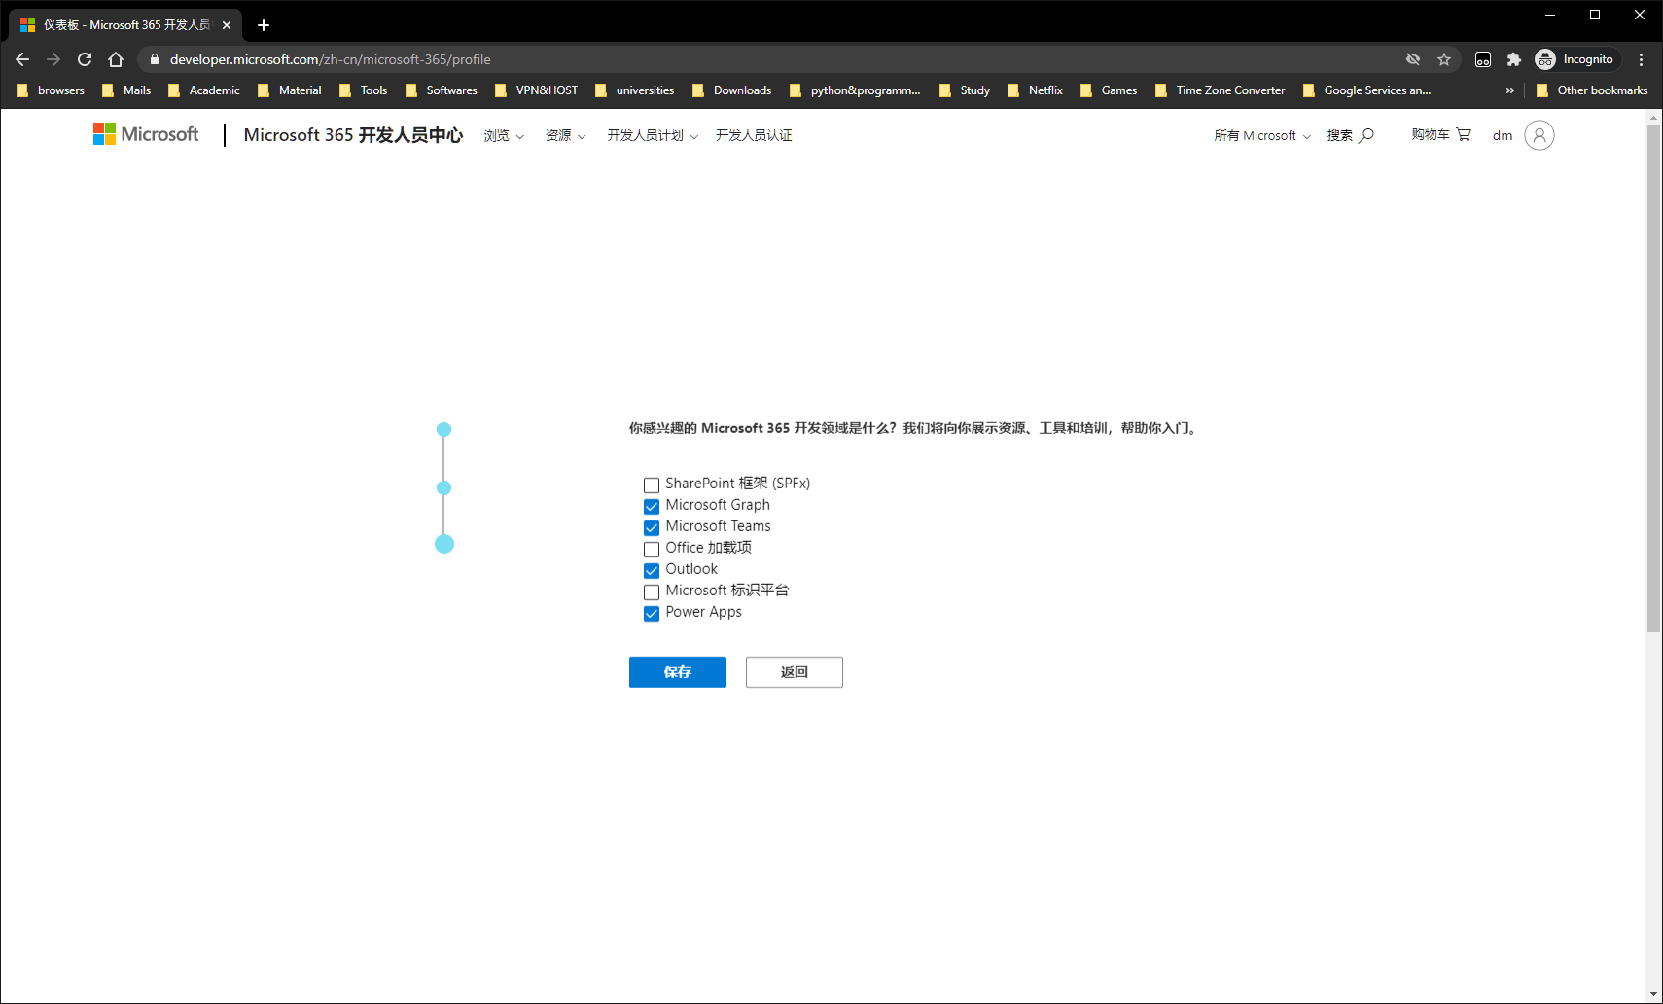The image size is (1663, 1004).
Task: Click the top step marker on the progress line
Action: click(x=443, y=429)
